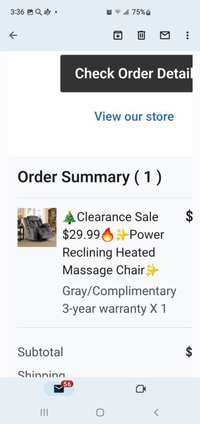The width and height of the screenshot is (200, 424).
Task: Open the three-dot more options menu
Action: coord(187,36)
